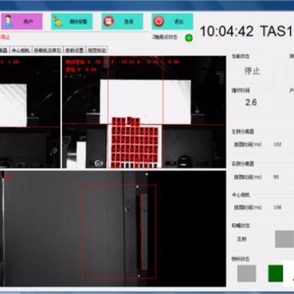This screenshot has height=294, width=294.
Task: Click the dark green material status square
Action: (276, 273)
